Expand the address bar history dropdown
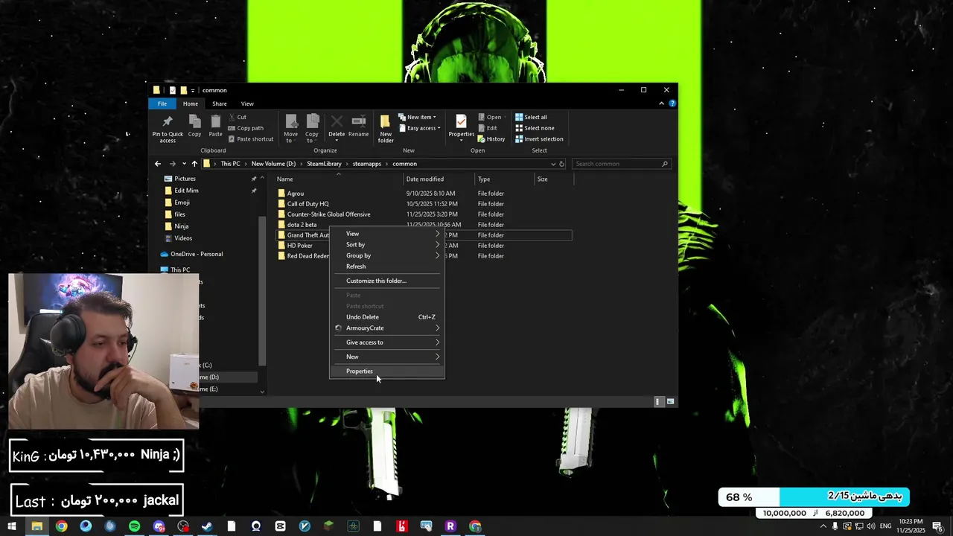 (552, 164)
